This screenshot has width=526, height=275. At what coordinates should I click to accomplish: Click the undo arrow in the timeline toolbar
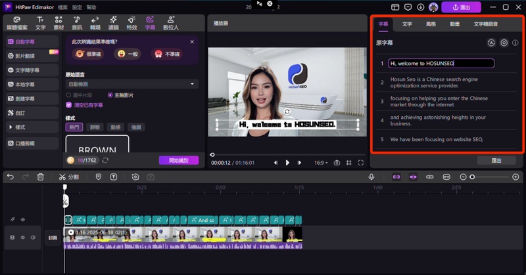pos(11,177)
